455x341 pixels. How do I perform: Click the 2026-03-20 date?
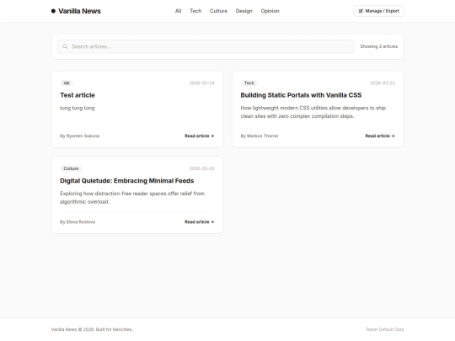pyautogui.click(x=201, y=168)
